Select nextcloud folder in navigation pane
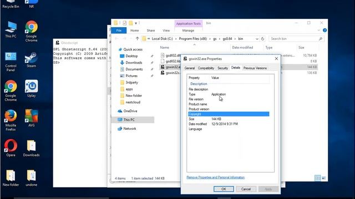Screen dimensions: 355x199 click(x=133, y=102)
